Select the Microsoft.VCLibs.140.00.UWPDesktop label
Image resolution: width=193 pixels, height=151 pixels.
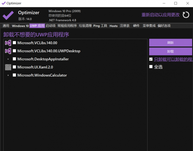tap(49, 51)
